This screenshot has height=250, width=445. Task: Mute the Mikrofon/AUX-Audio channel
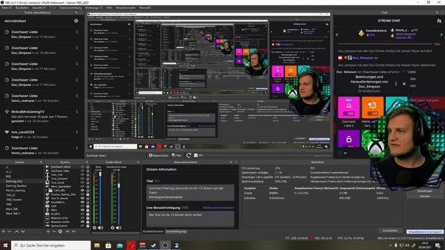pyautogui.click(x=118, y=228)
